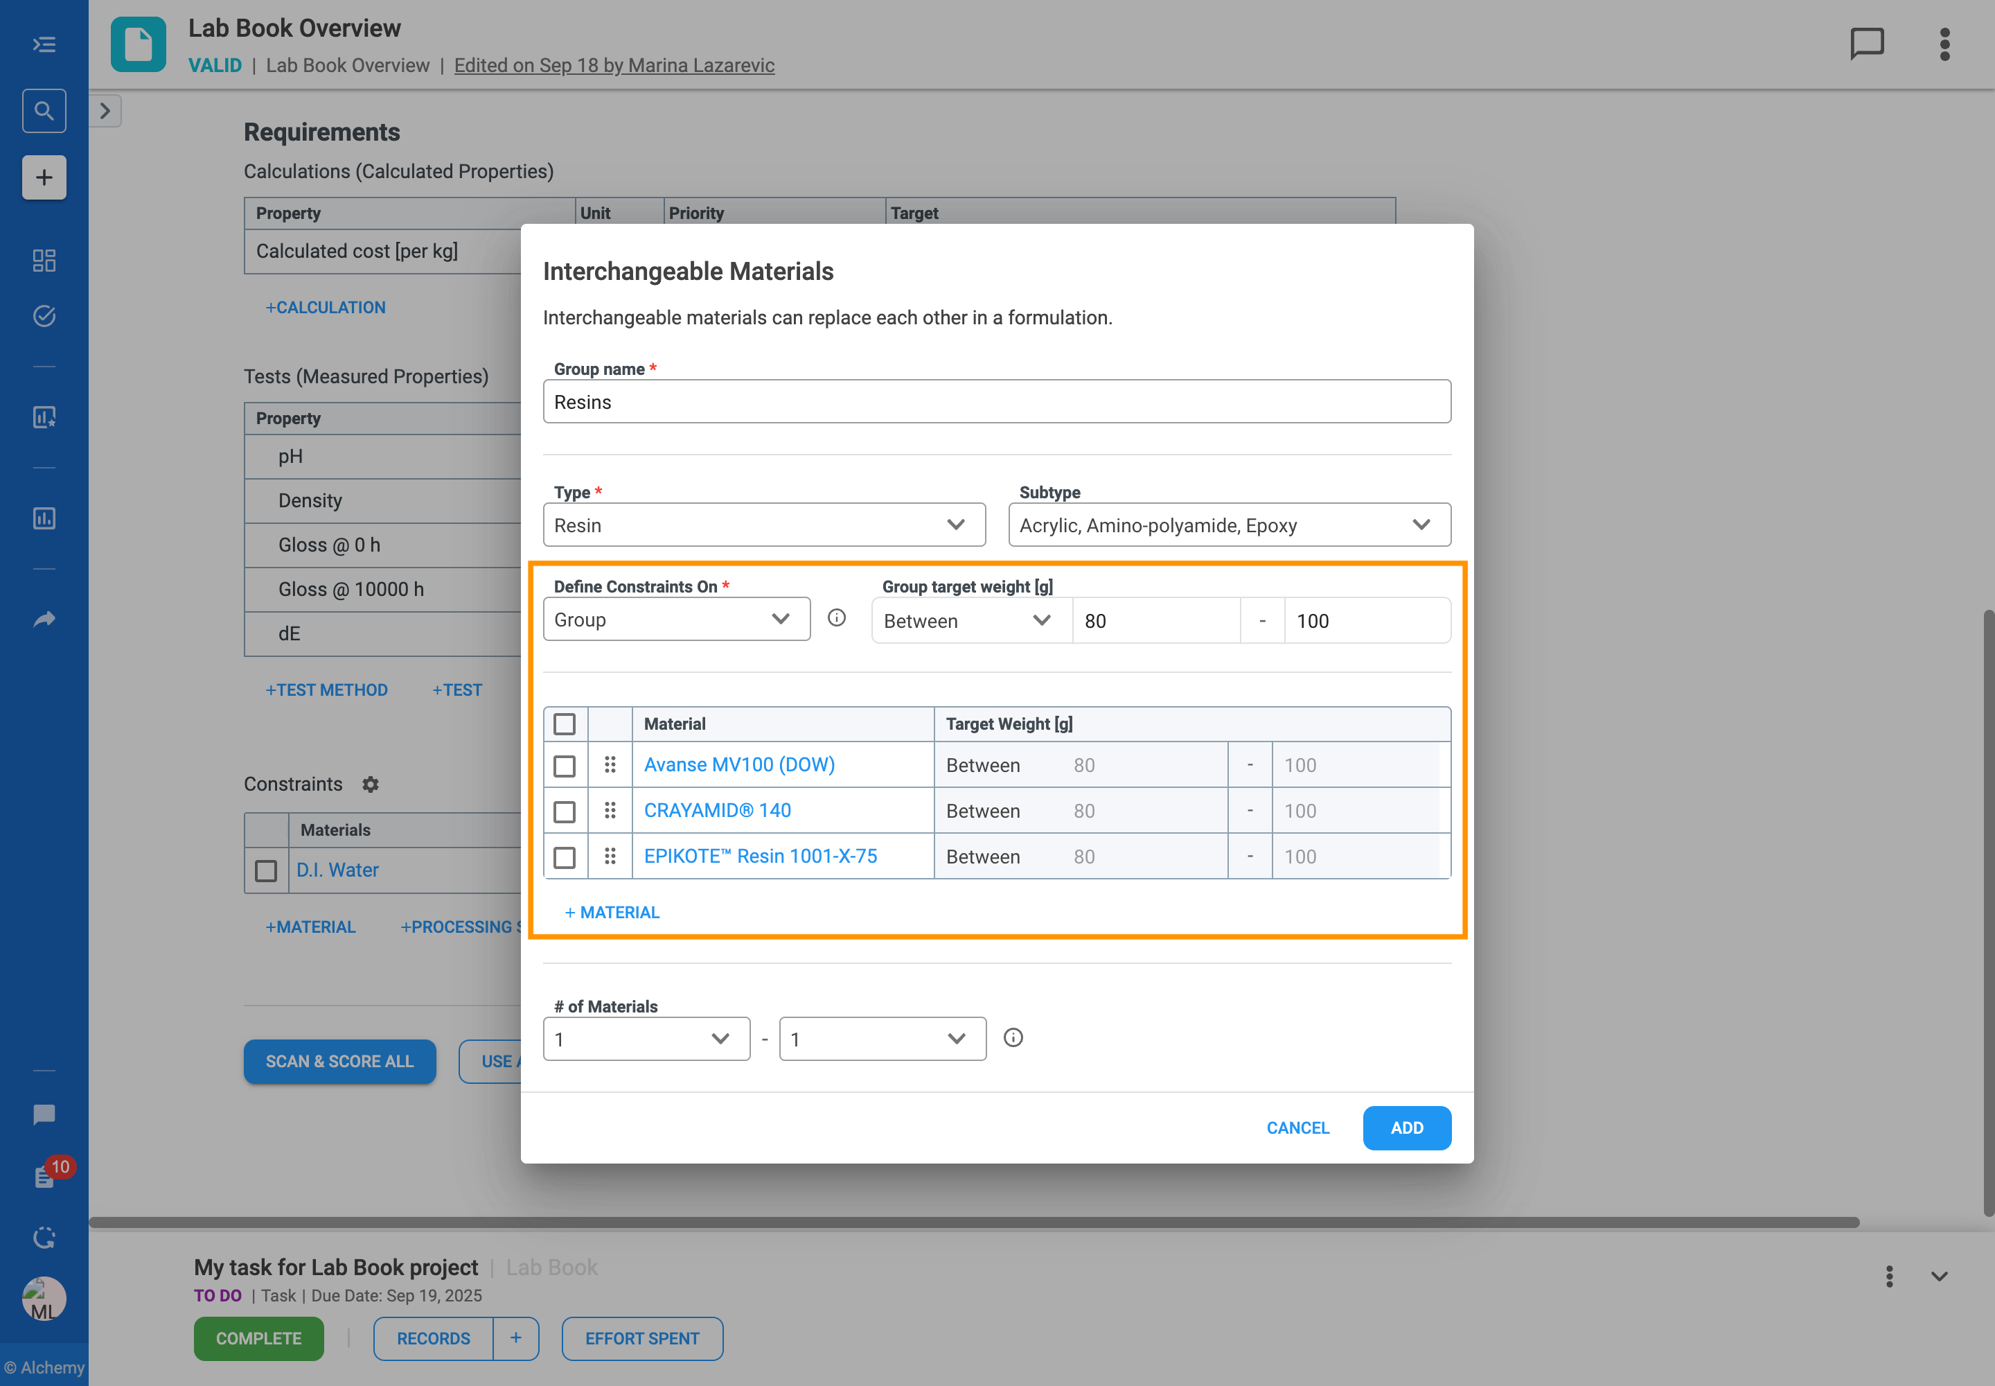Viewport: 1995px width, 1386px height.
Task: Expand the Subtype dropdown
Action: (1228, 525)
